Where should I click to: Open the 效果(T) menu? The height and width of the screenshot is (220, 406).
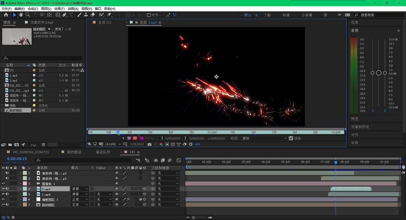59,9
